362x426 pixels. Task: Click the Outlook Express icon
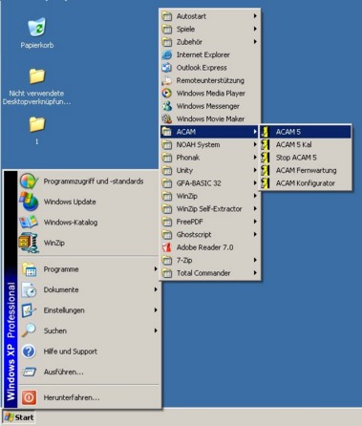click(167, 68)
